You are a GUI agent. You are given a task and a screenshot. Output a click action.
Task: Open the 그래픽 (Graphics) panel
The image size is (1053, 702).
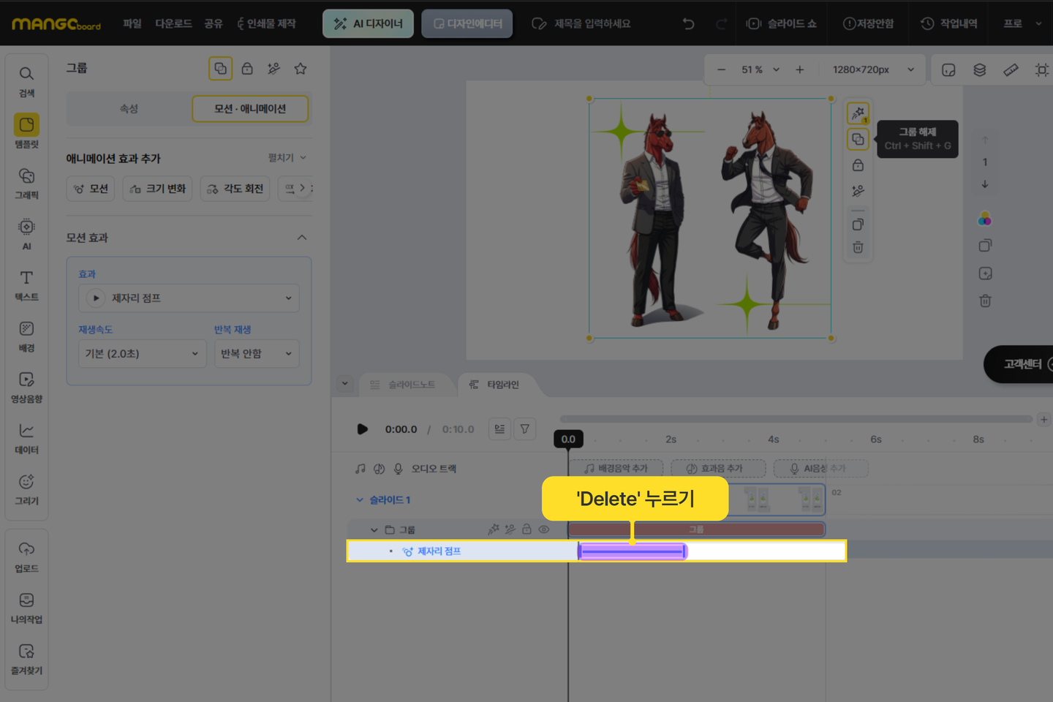pos(26,183)
